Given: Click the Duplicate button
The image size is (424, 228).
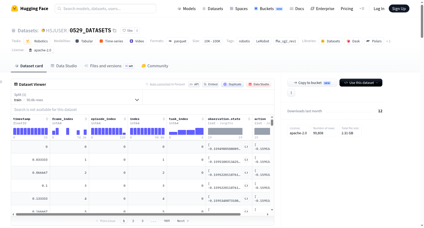Looking at the screenshot, I should tap(232, 84).
